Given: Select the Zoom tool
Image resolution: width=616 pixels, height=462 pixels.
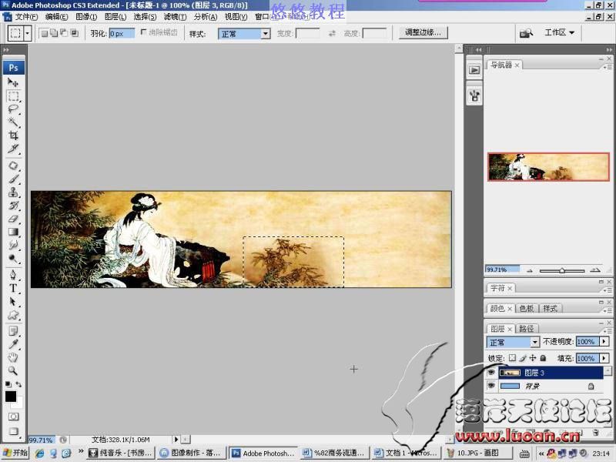Looking at the screenshot, I should [x=13, y=370].
